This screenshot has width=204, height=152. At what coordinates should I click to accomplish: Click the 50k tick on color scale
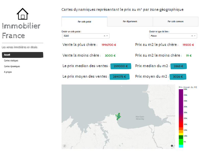tap(185, 89)
